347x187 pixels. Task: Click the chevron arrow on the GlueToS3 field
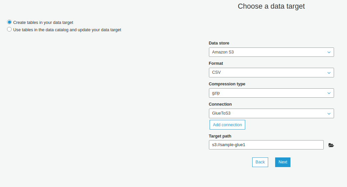329,114
